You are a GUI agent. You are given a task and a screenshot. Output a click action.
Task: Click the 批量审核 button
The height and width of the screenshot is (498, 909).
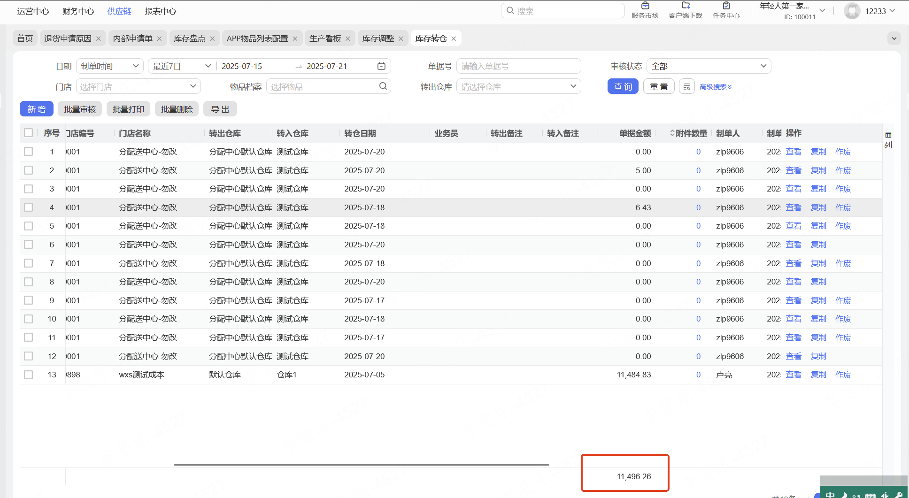point(80,109)
